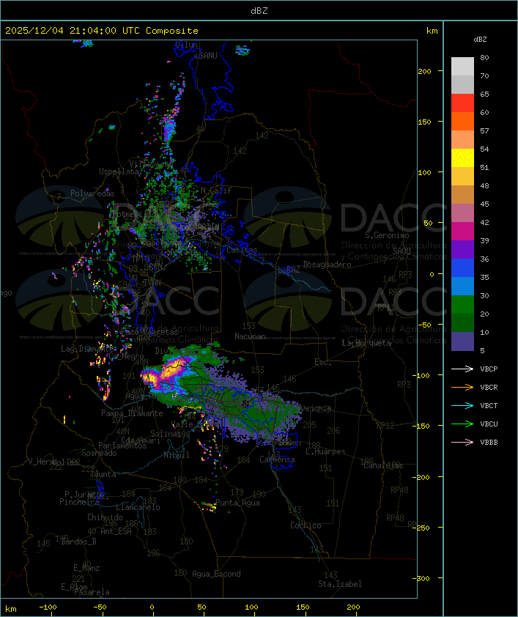
Task: Pick the light orange 54-57 dBZ swatch
Action: 462,140
